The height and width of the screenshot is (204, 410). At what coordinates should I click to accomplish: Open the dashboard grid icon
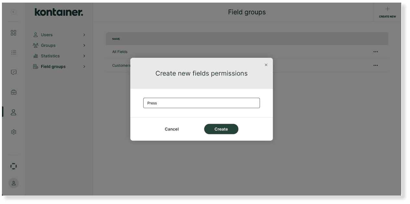pyautogui.click(x=13, y=32)
